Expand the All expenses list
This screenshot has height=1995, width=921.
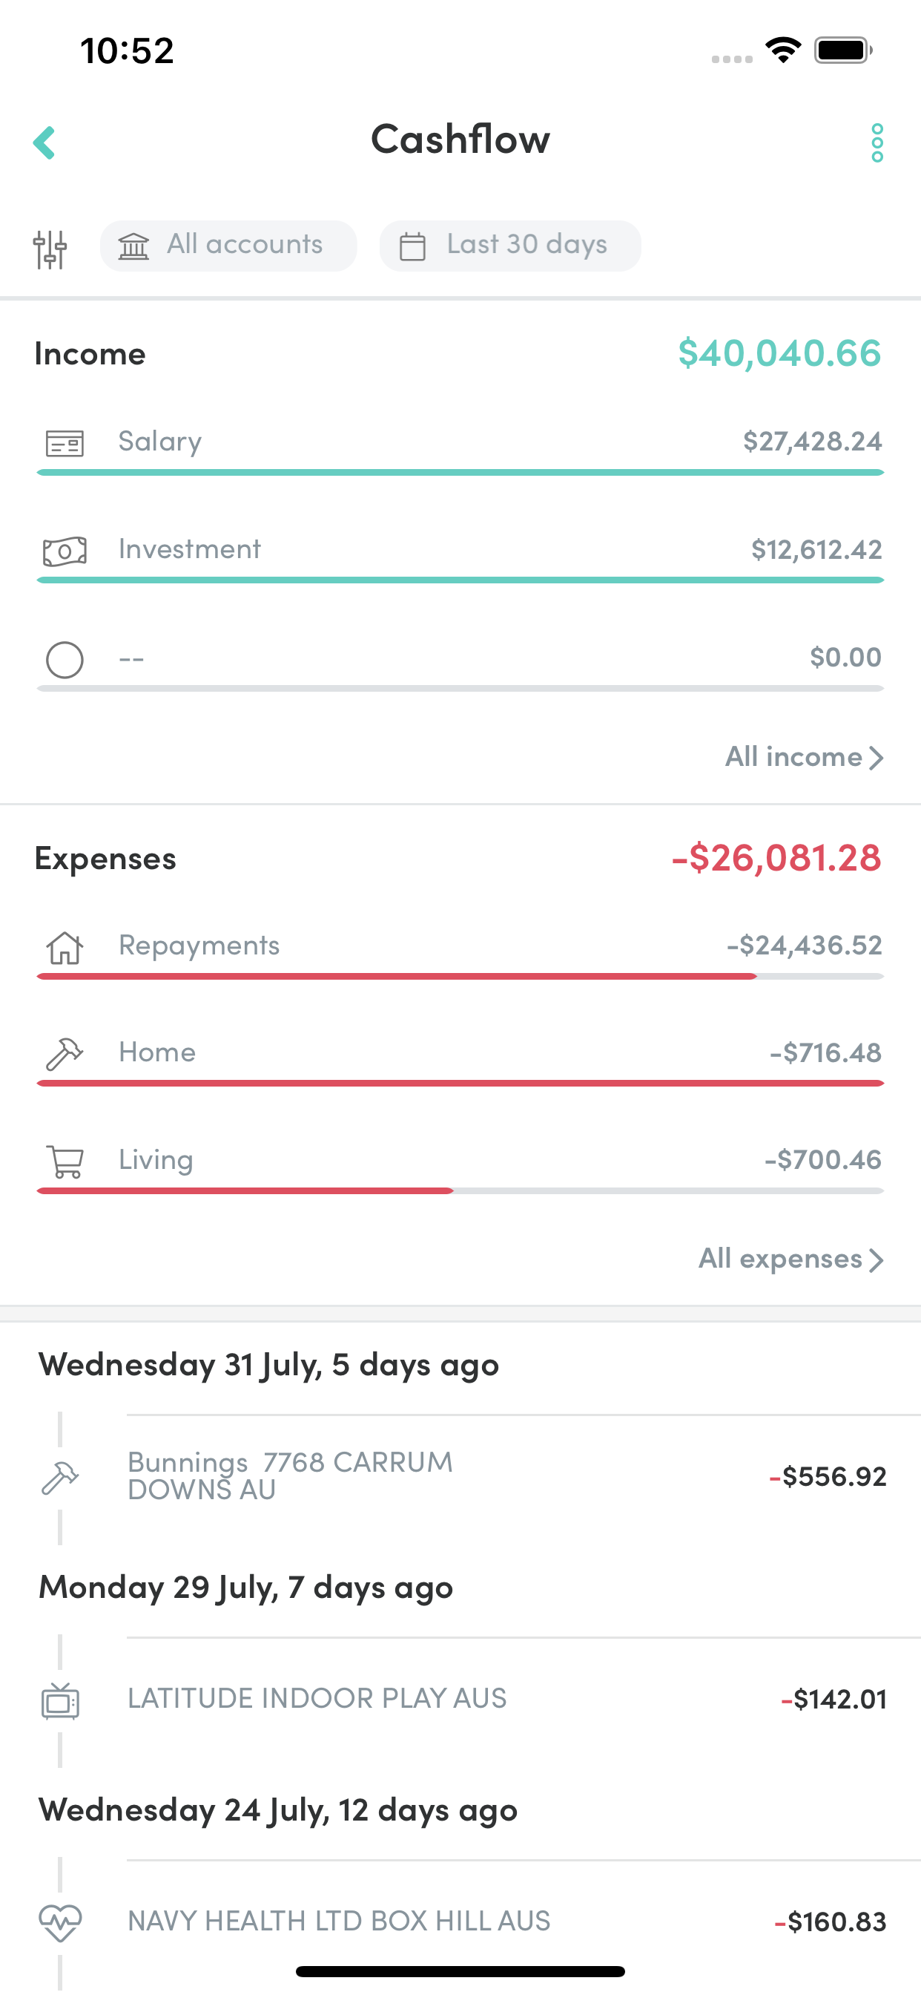(791, 1259)
